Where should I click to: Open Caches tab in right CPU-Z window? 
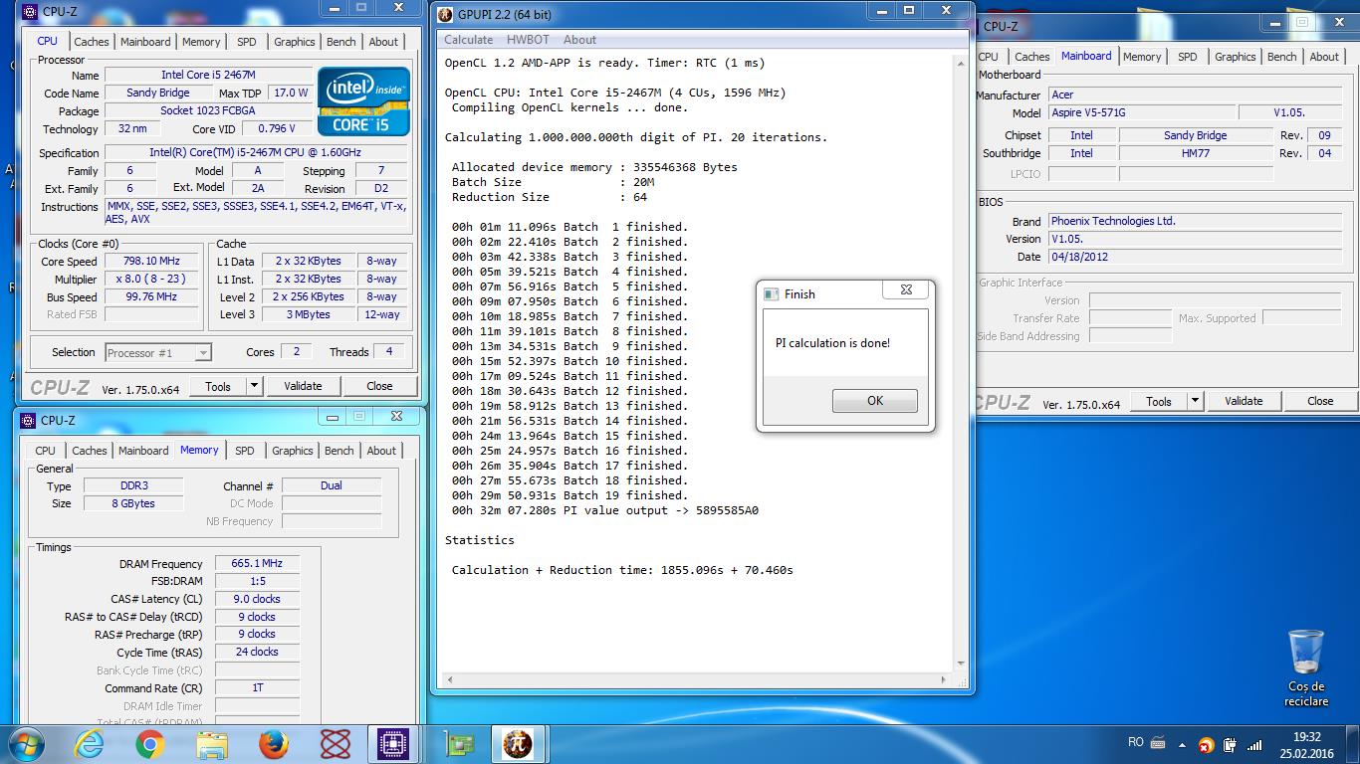[1032, 57]
